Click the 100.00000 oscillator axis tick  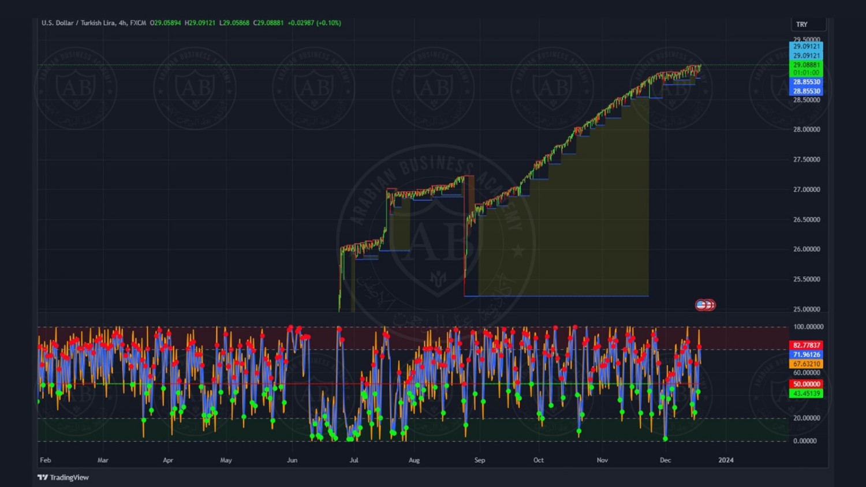(808, 327)
